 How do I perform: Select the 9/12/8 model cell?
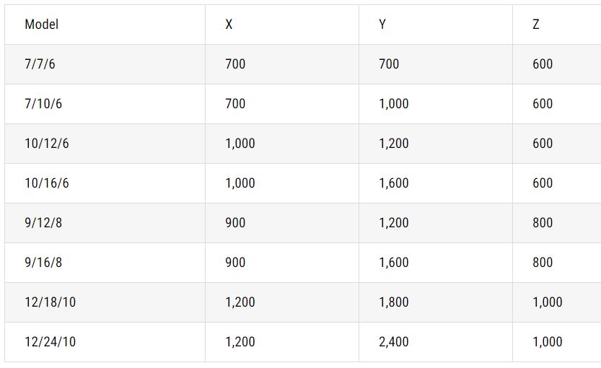pos(43,223)
